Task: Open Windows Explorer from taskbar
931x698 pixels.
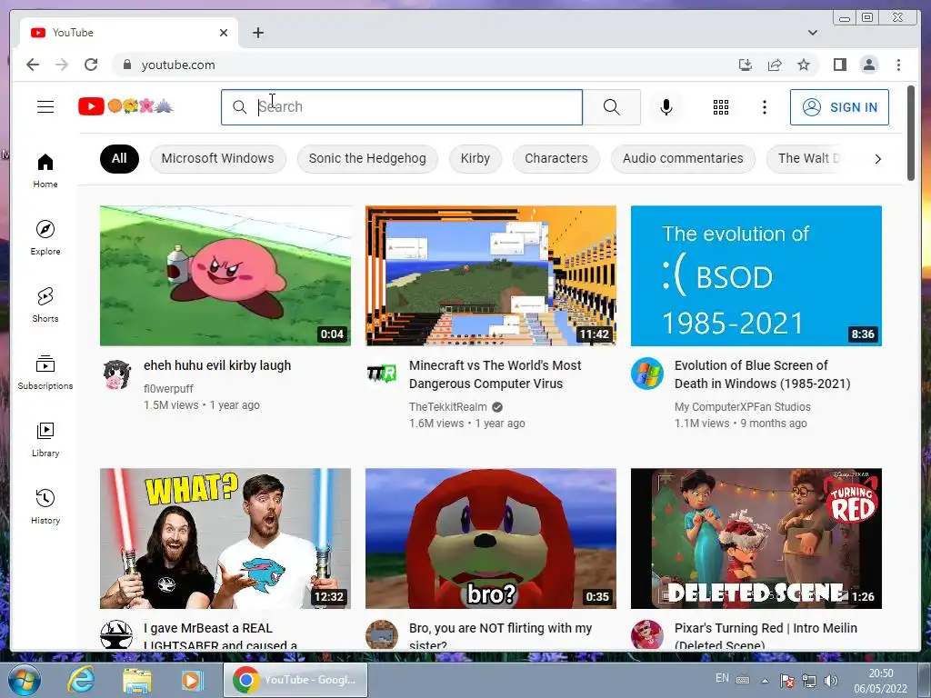Action: coord(136,680)
